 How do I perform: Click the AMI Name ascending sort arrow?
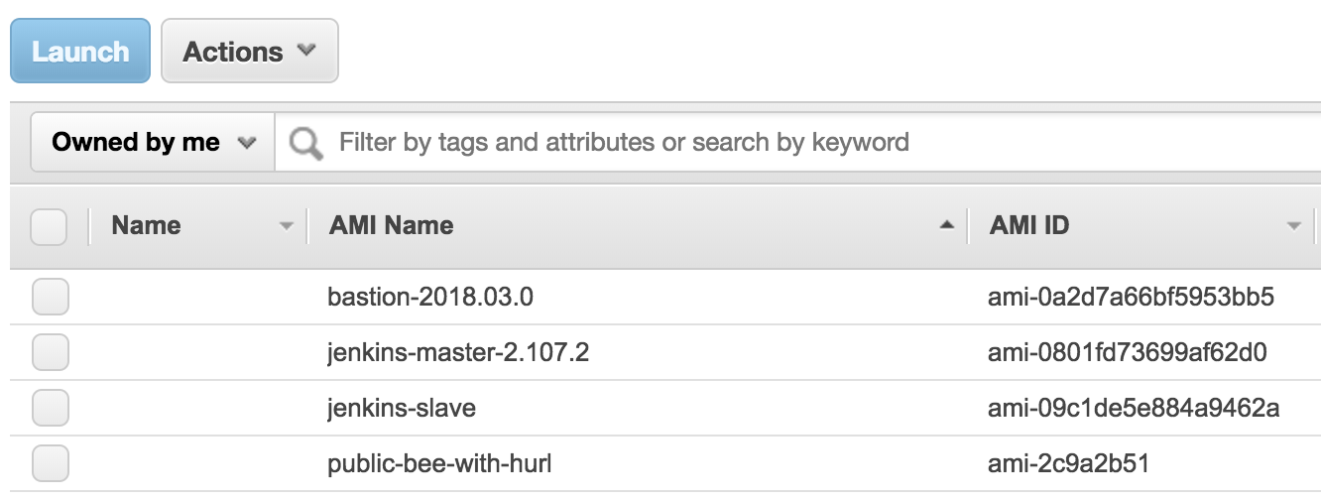point(947,226)
